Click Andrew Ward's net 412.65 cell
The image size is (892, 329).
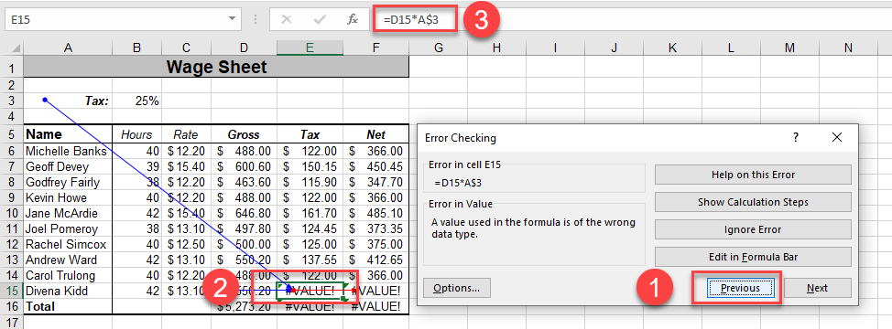376,260
